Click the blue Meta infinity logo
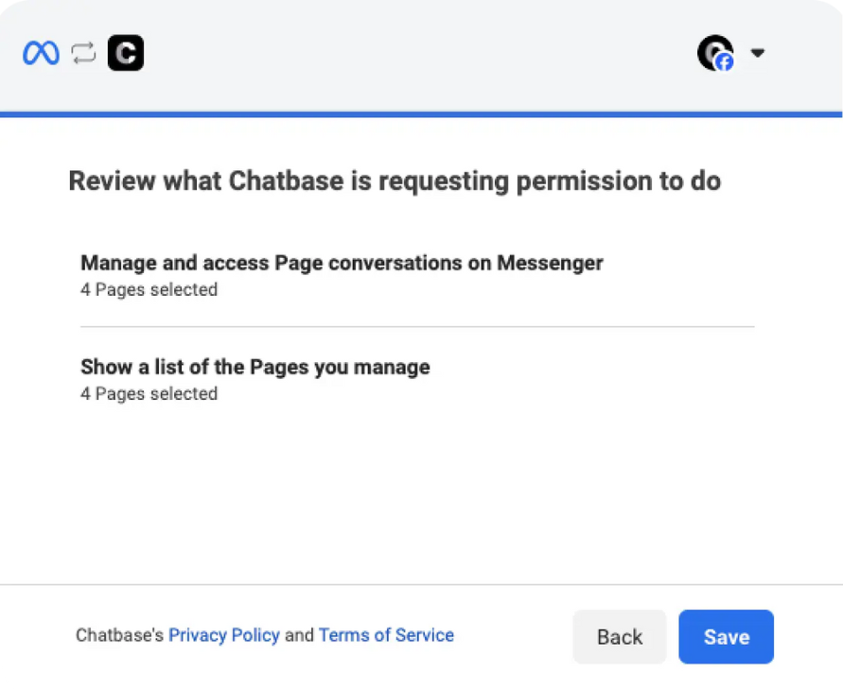Screen dimensions: 843x690 coord(41,53)
